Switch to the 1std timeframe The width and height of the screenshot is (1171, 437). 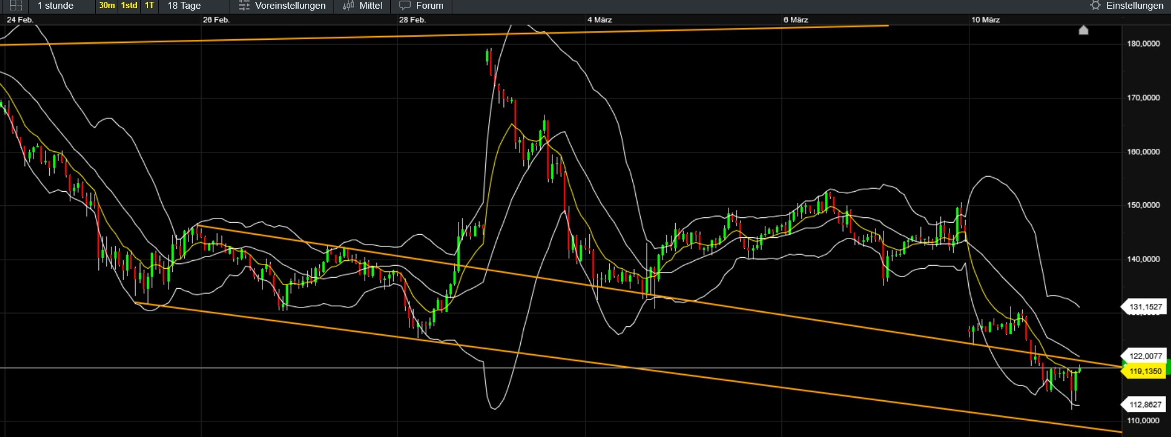[129, 6]
